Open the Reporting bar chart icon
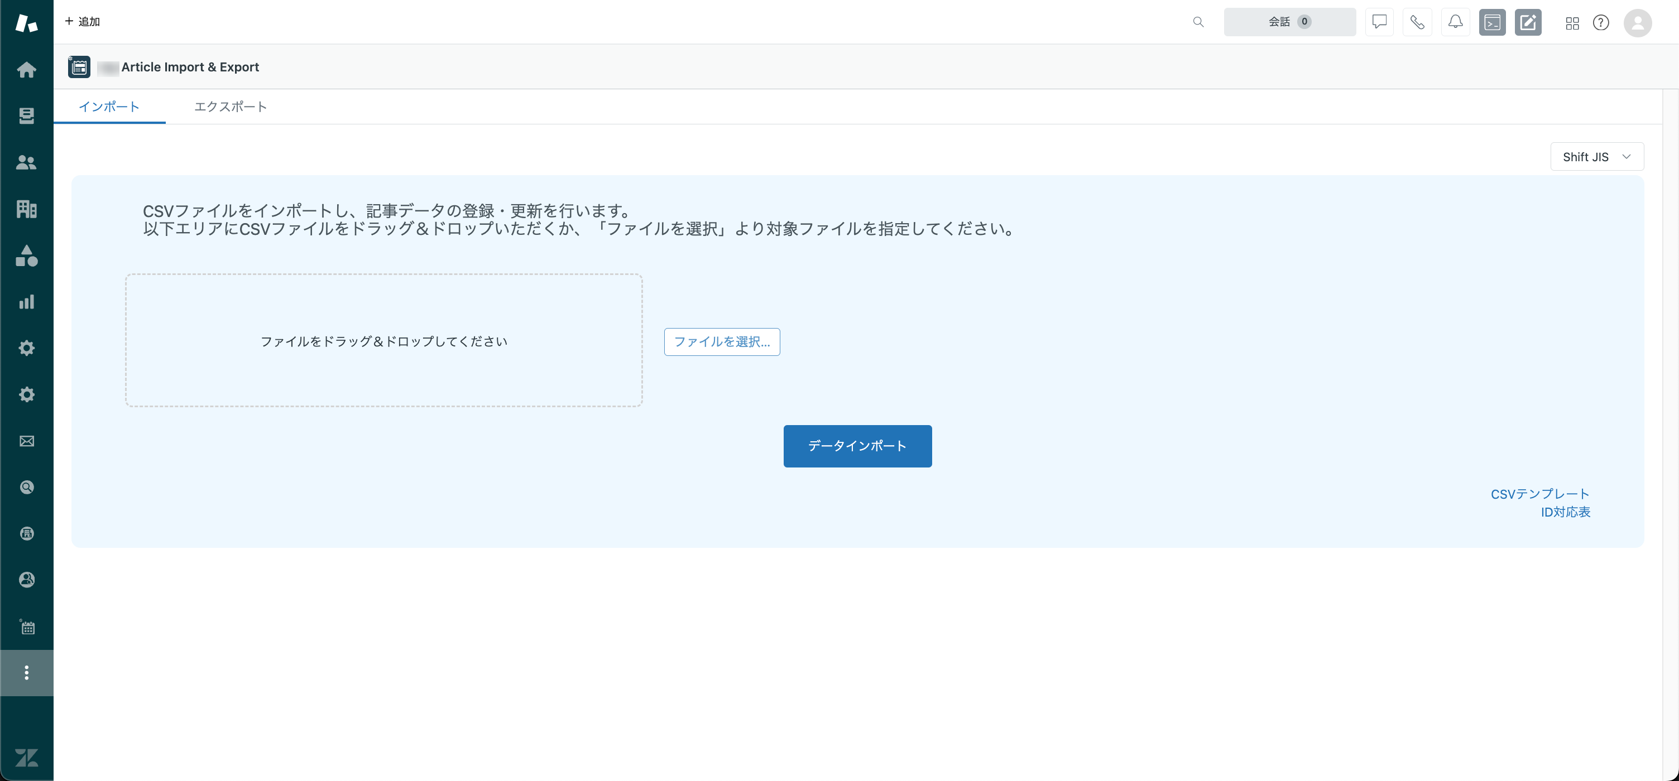Viewport: 1679px width, 781px height. pos(26,302)
